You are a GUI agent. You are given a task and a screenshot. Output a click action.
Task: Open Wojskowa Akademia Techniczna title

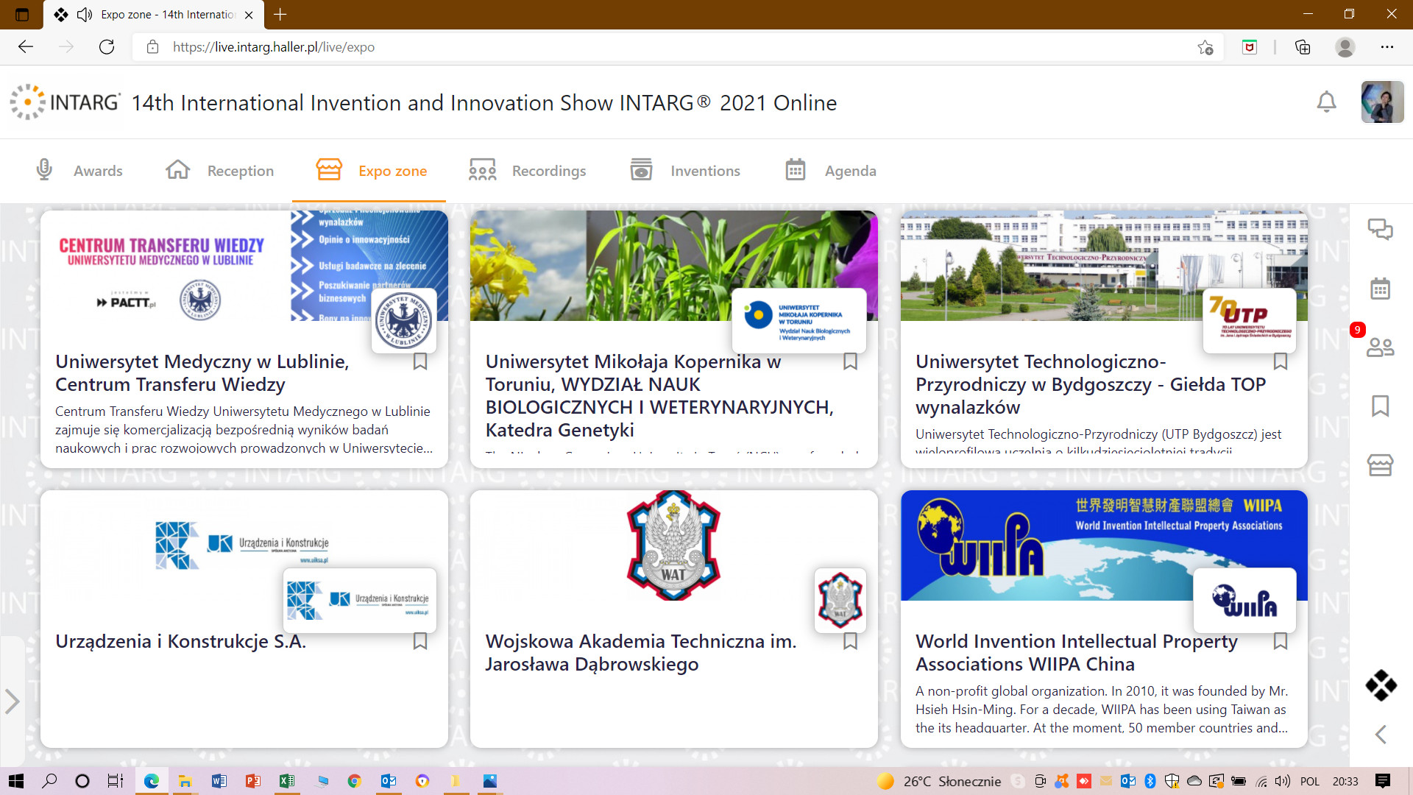pos(641,653)
